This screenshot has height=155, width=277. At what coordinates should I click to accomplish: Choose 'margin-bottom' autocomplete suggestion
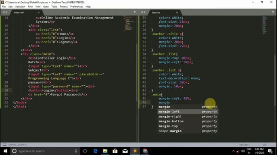pos(188,121)
